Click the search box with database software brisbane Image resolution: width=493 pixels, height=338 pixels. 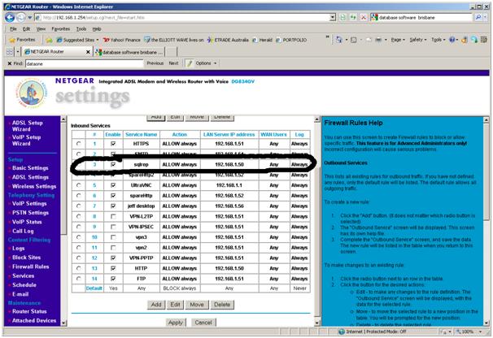click(x=421, y=18)
